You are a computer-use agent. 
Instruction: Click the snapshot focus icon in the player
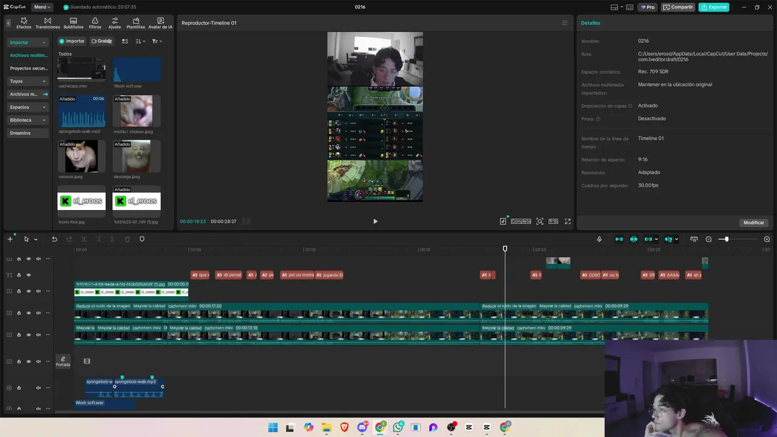pyautogui.click(x=540, y=222)
